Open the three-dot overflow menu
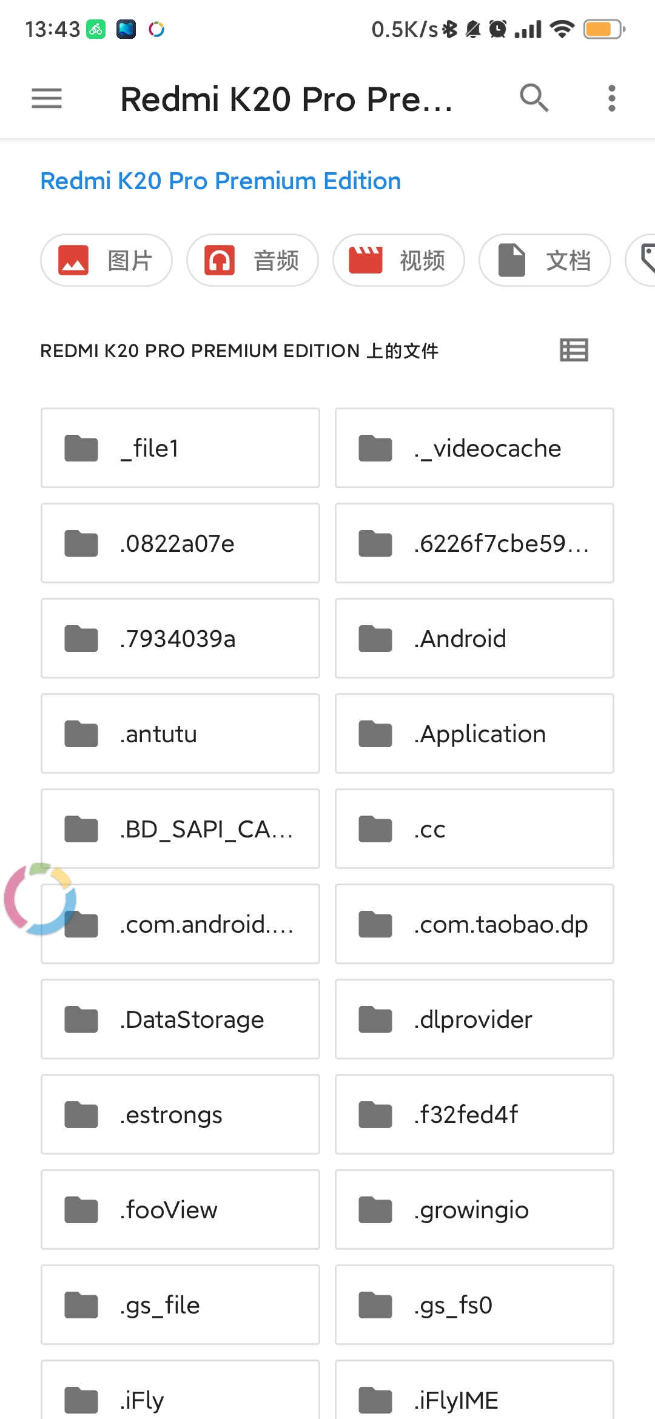Image resolution: width=655 pixels, height=1419 pixels. point(611,98)
